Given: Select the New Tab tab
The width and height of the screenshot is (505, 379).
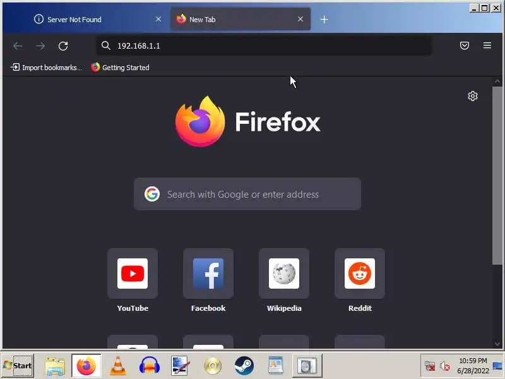Looking at the screenshot, I should coord(241,20).
